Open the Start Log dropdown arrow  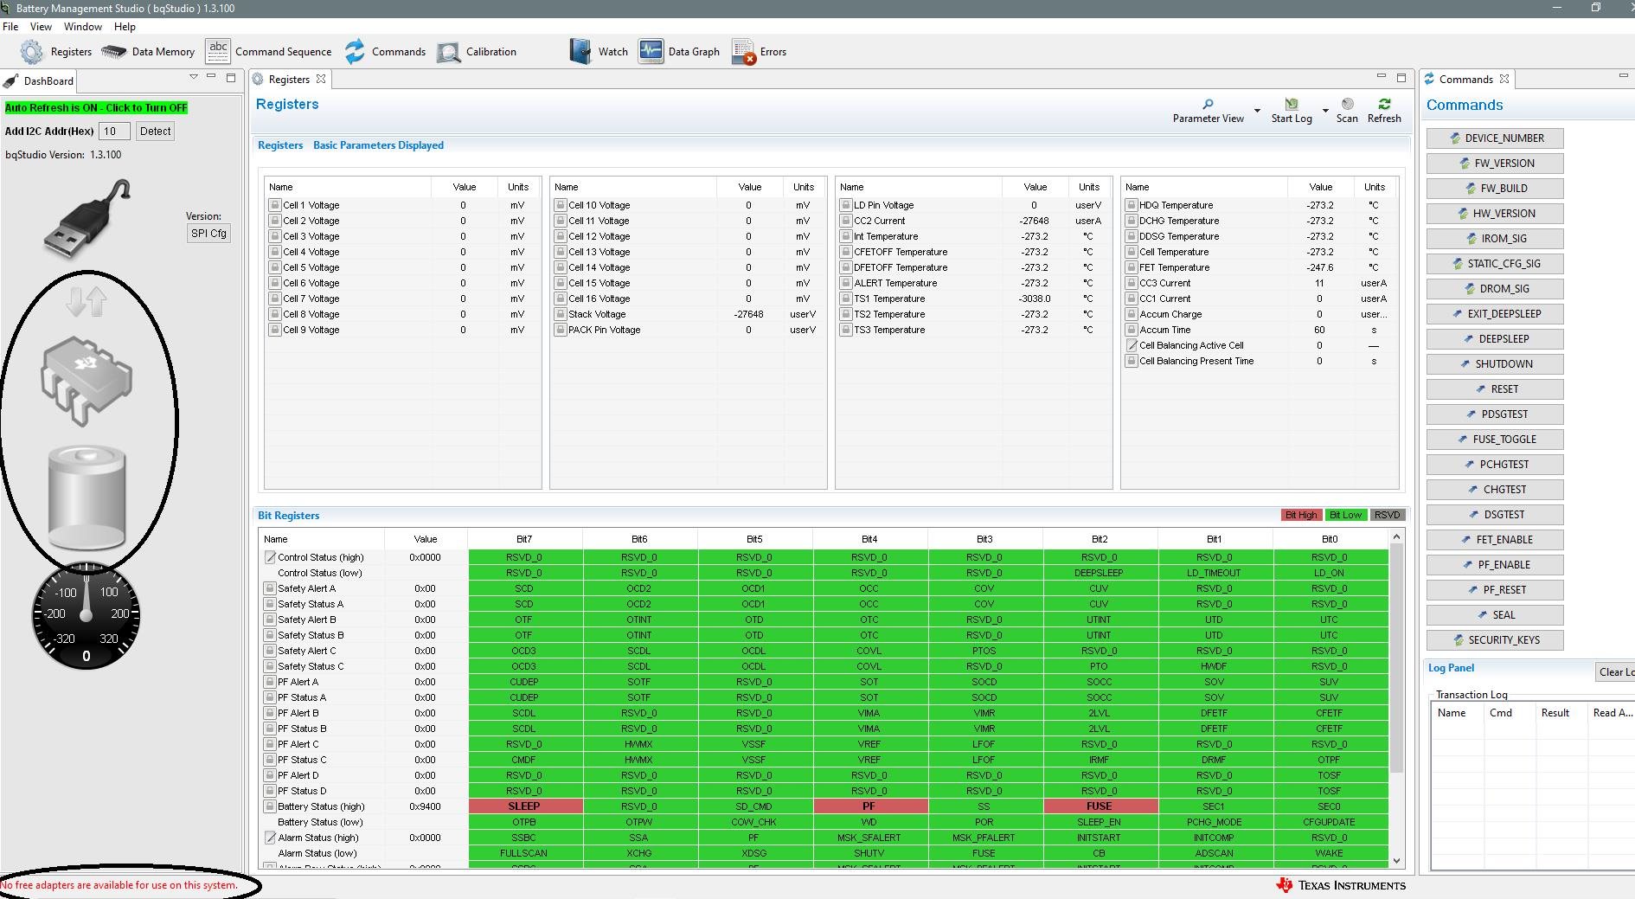[1325, 111]
